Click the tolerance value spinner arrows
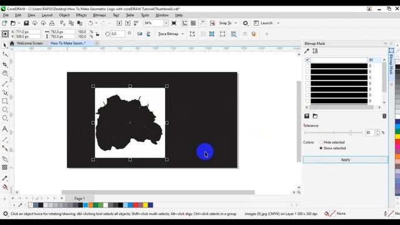 point(377,132)
